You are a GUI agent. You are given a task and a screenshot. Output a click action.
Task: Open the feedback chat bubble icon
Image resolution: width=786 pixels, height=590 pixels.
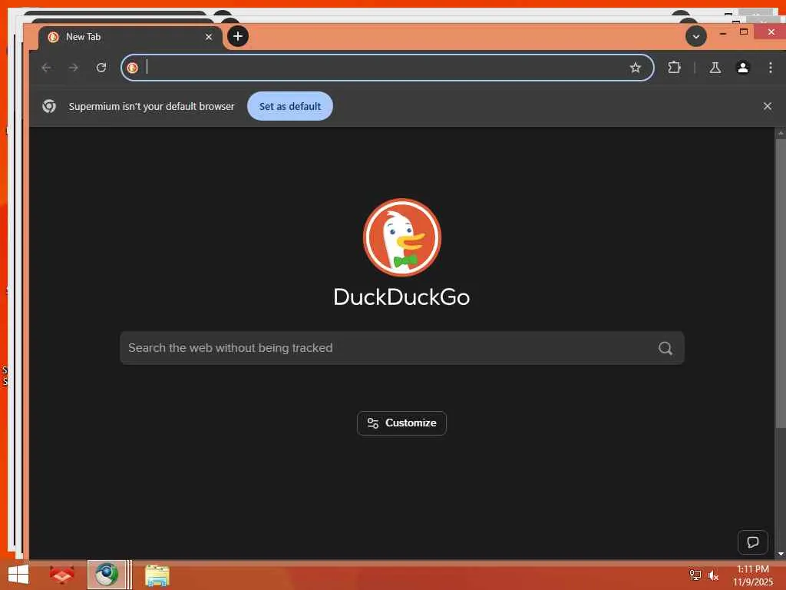click(752, 542)
